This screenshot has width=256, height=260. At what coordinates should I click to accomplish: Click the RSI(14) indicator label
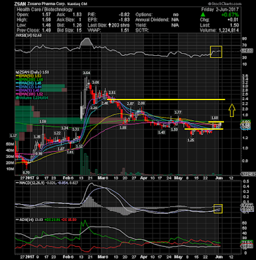pos(23,36)
